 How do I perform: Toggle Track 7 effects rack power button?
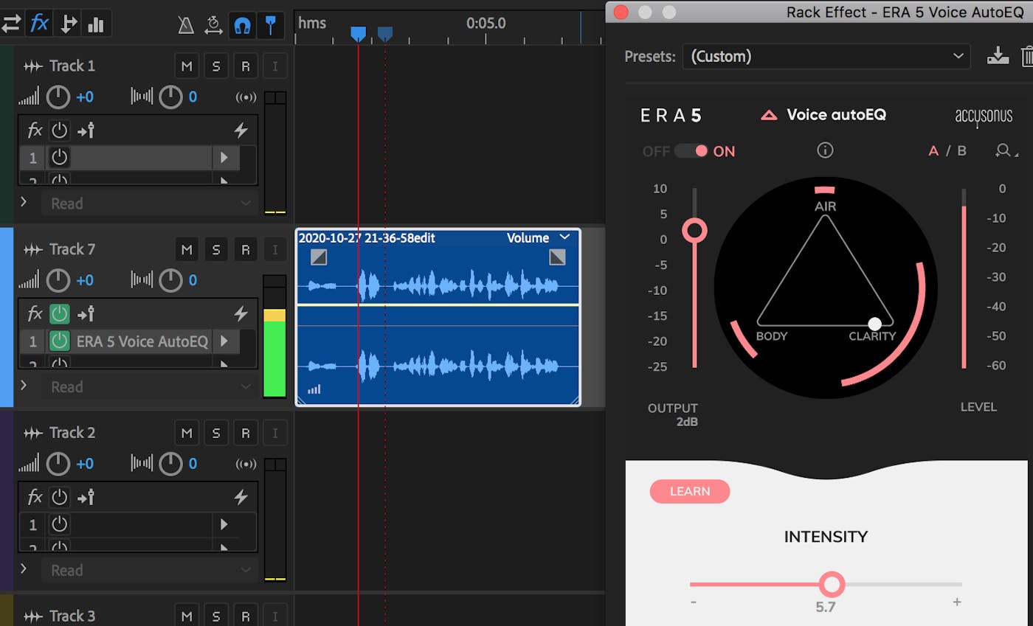click(x=59, y=314)
